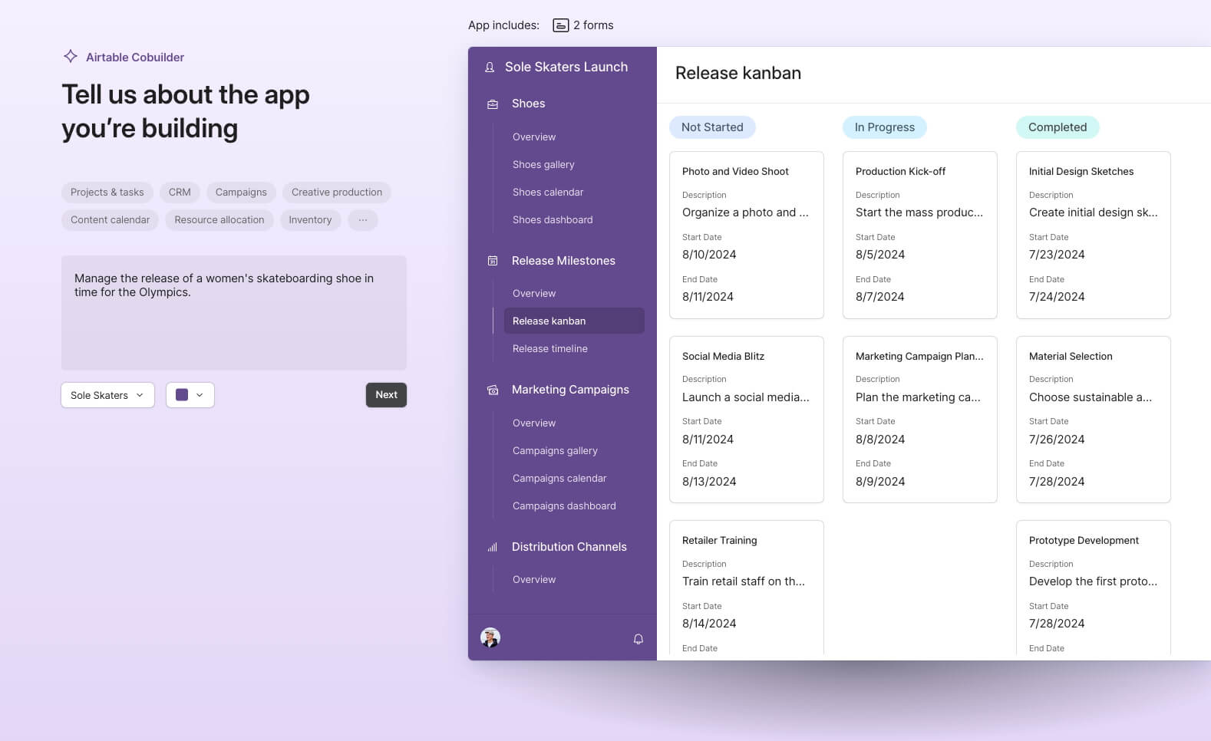Open the Social Media Blitz card

click(747, 420)
